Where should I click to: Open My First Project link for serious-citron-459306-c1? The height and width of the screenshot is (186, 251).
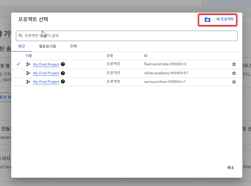coord(46,82)
